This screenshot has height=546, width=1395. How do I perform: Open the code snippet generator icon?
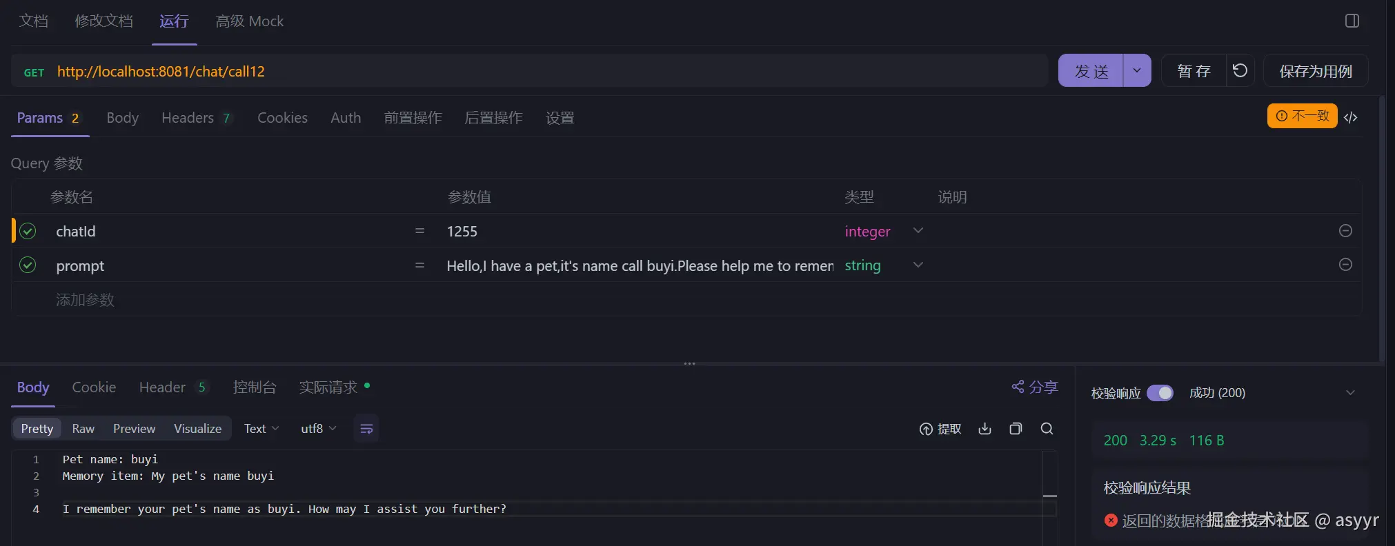point(1350,117)
